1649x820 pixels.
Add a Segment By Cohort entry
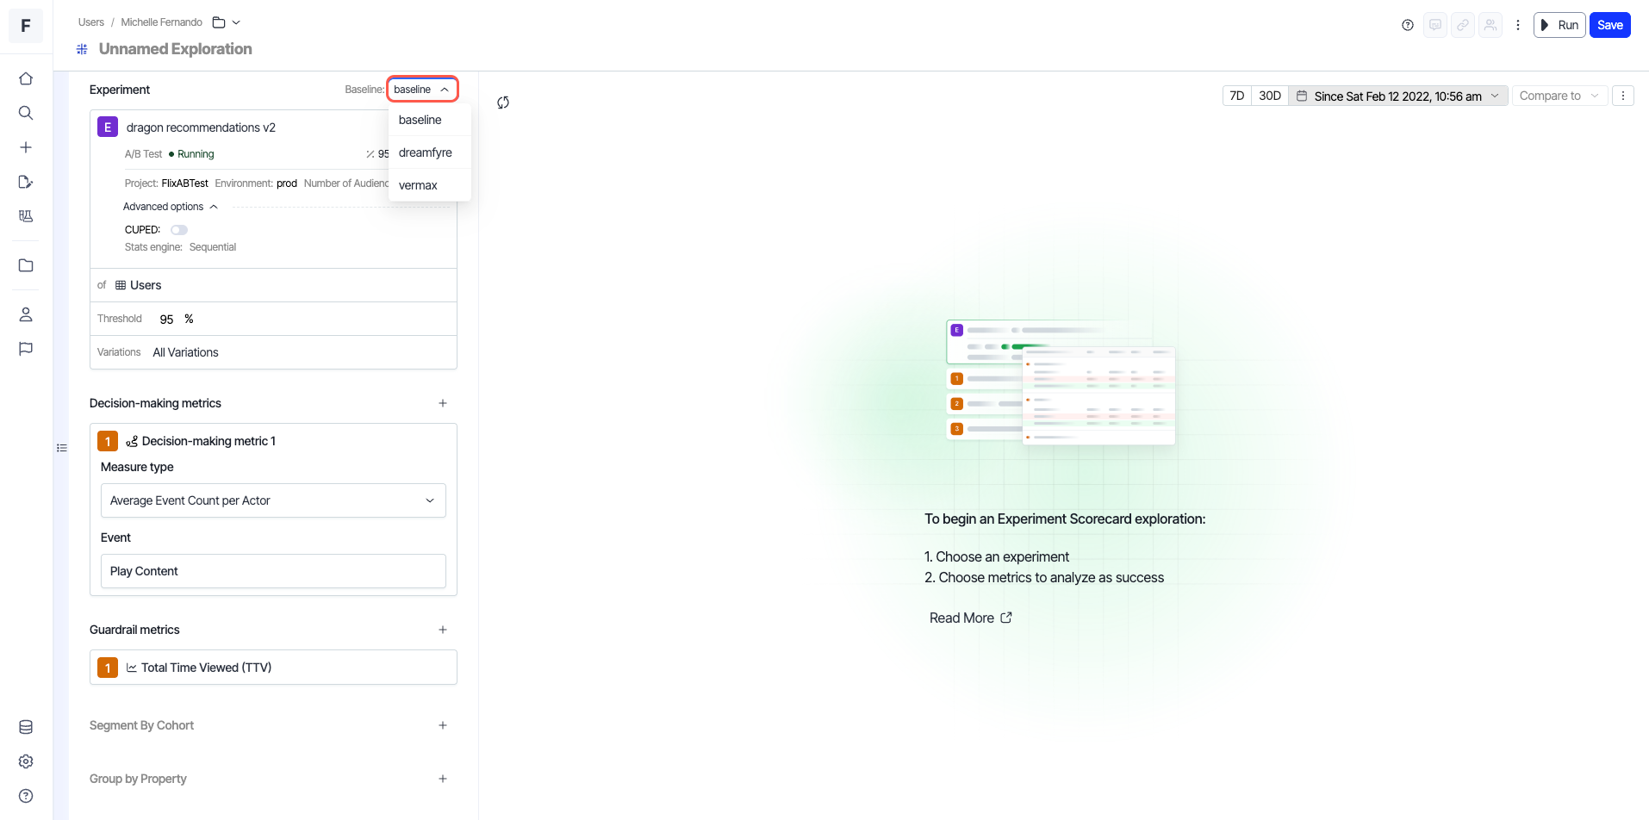coord(443,725)
